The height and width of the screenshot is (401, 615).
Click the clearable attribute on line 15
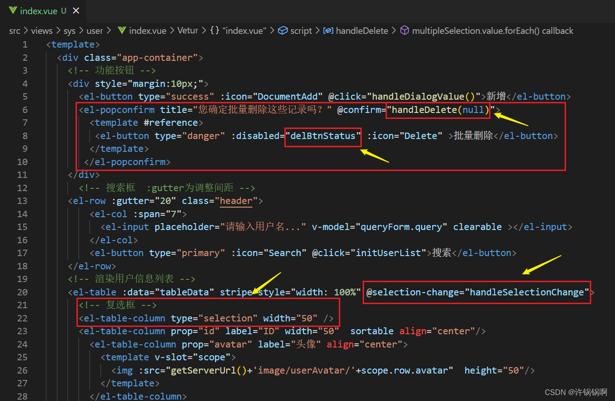click(x=478, y=227)
